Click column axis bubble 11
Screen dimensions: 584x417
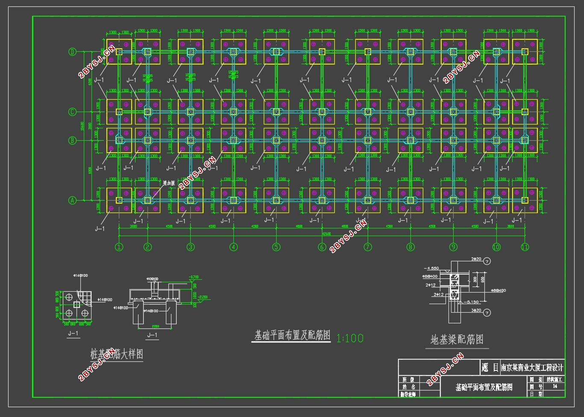tap(525, 247)
